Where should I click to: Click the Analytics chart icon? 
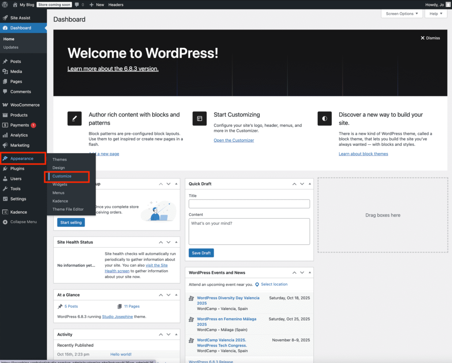5,135
